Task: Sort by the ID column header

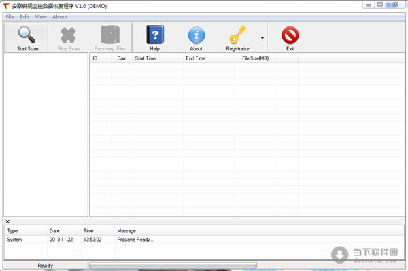Action: coord(101,58)
